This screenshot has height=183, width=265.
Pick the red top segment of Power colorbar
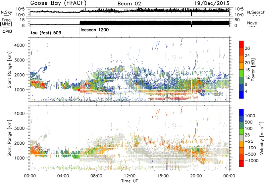point(241,45)
